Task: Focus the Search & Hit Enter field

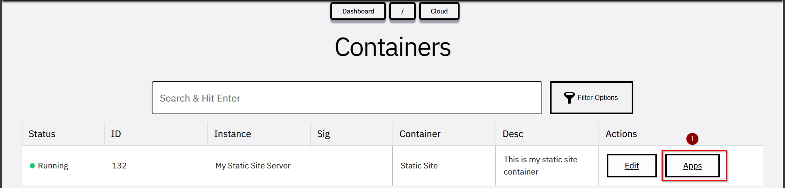Action: point(347,98)
